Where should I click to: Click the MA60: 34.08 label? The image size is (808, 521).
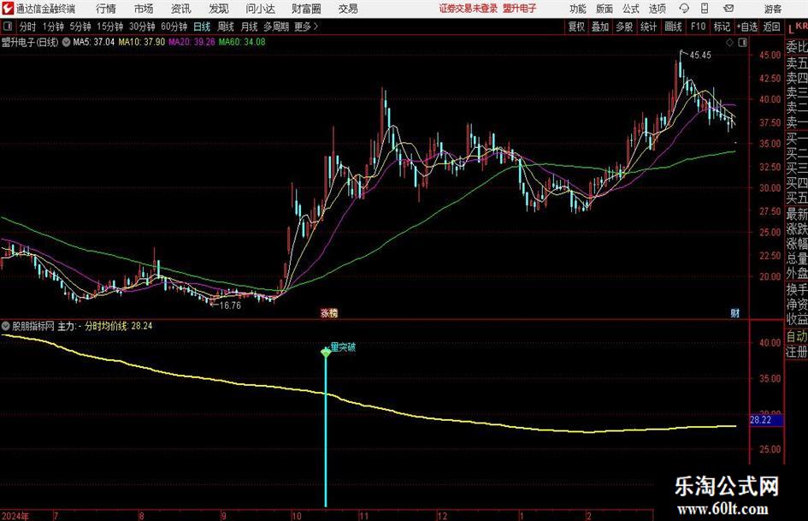(x=242, y=42)
